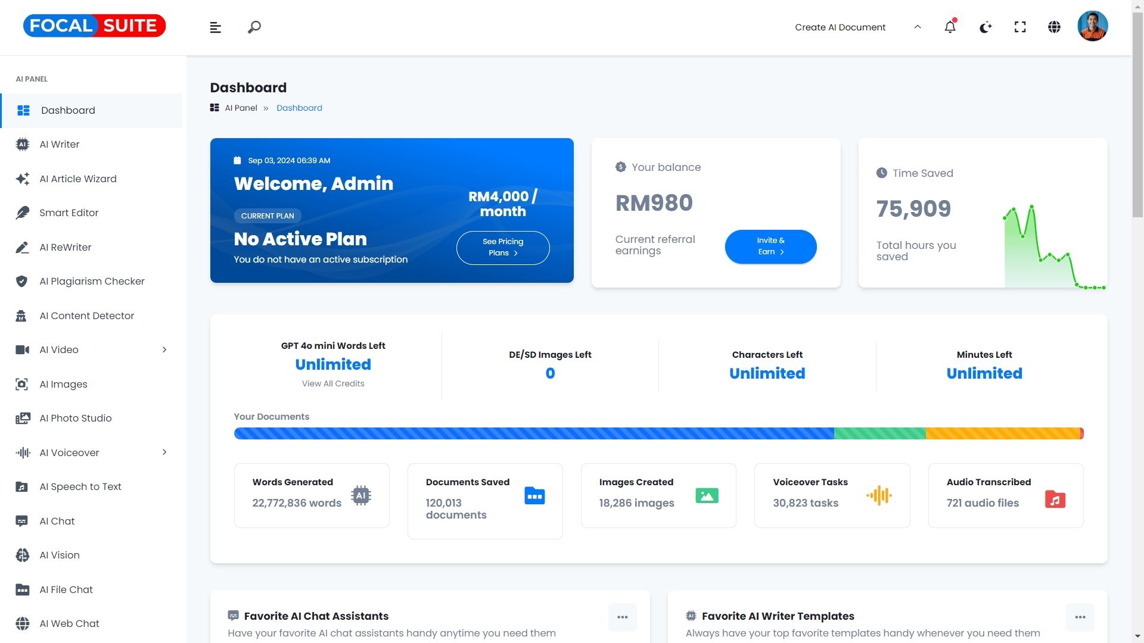Expand the AI Video submenu arrow
This screenshot has width=1144, height=643.
[164, 350]
